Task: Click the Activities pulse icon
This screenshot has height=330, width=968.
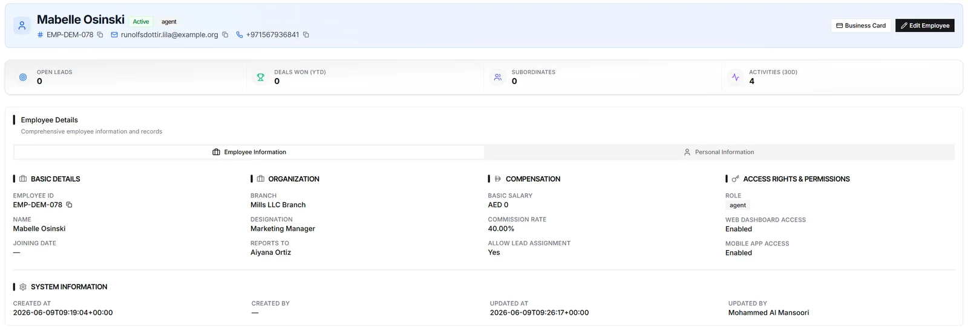Action: pos(735,77)
